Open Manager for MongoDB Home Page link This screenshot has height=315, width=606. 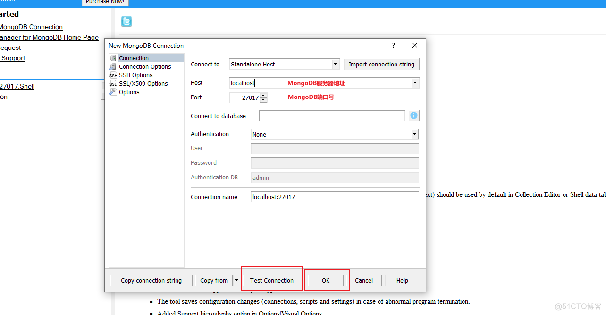pos(49,37)
